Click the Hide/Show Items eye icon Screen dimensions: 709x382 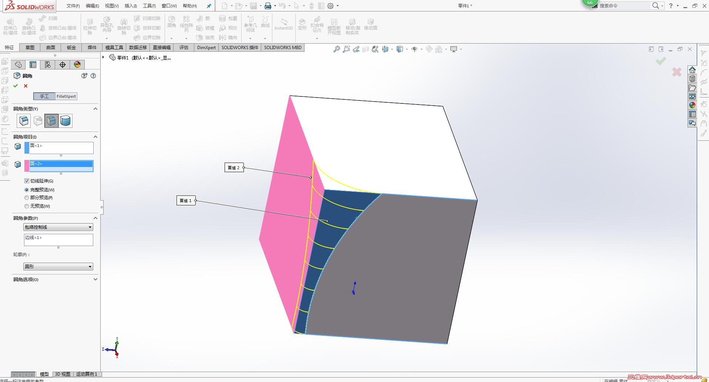[414, 49]
